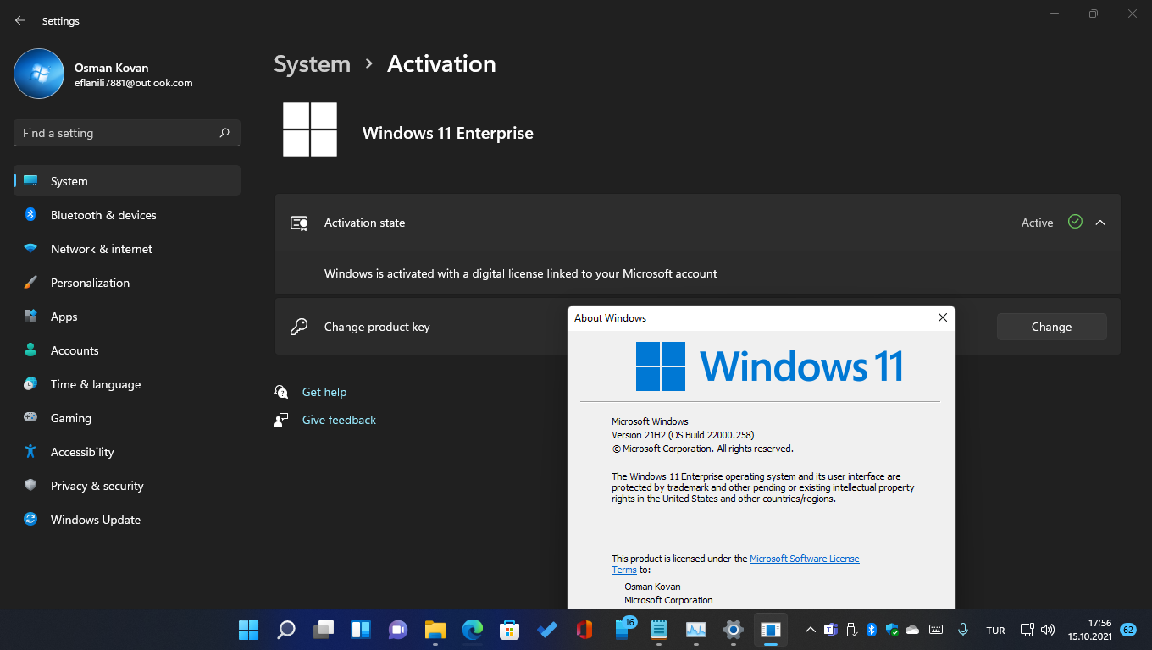Viewport: 1152px width, 650px height.
Task: Collapse the Activation state section
Action: tap(1100, 223)
